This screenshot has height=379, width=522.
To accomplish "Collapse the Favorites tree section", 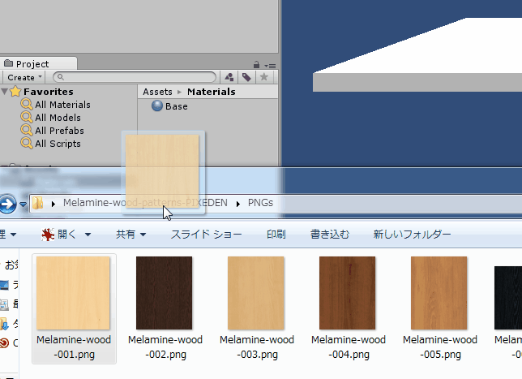I will coord(4,92).
